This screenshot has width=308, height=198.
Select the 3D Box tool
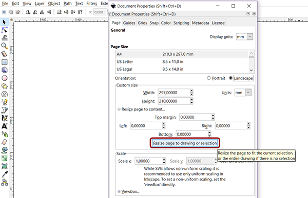pyautogui.click(x=4, y=70)
